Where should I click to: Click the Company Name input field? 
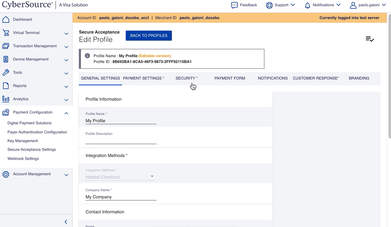[x=121, y=197]
